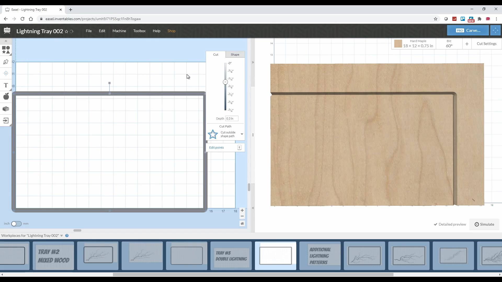
Task: Click the zoom reset home icon
Action: pyautogui.click(x=242, y=224)
